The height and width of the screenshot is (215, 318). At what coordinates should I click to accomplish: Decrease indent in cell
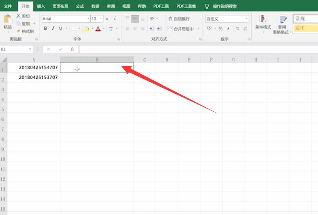pyautogui.click(x=151, y=29)
